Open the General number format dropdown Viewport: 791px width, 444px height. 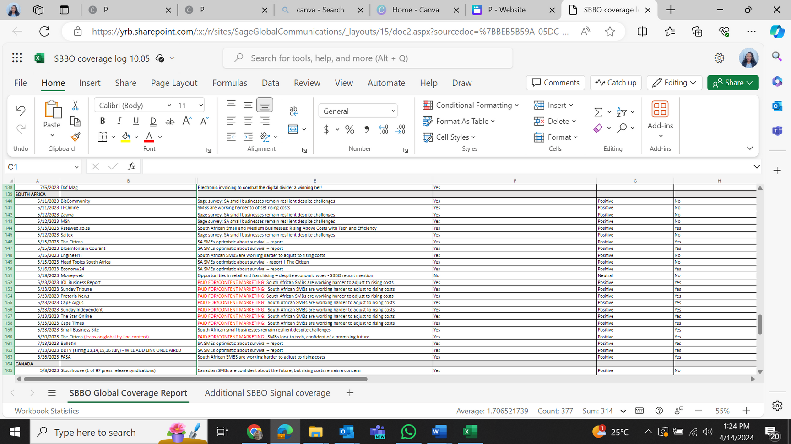coord(393,111)
